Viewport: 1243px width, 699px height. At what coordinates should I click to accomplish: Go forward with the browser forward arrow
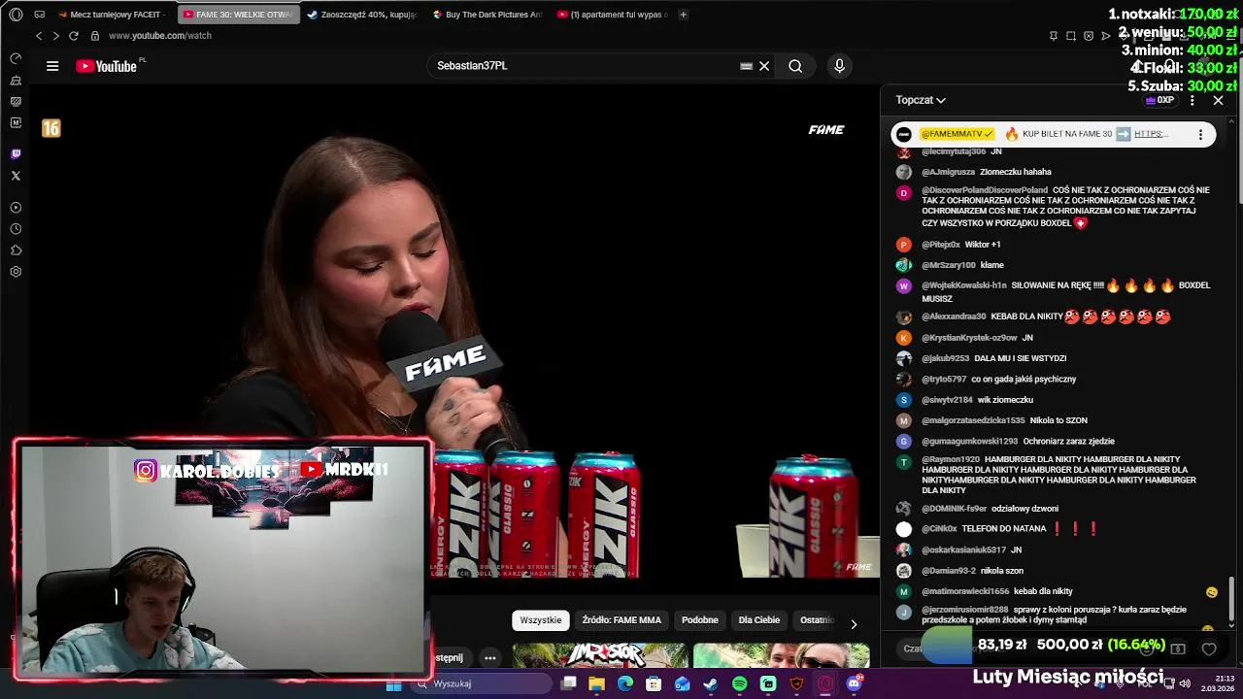(x=55, y=36)
